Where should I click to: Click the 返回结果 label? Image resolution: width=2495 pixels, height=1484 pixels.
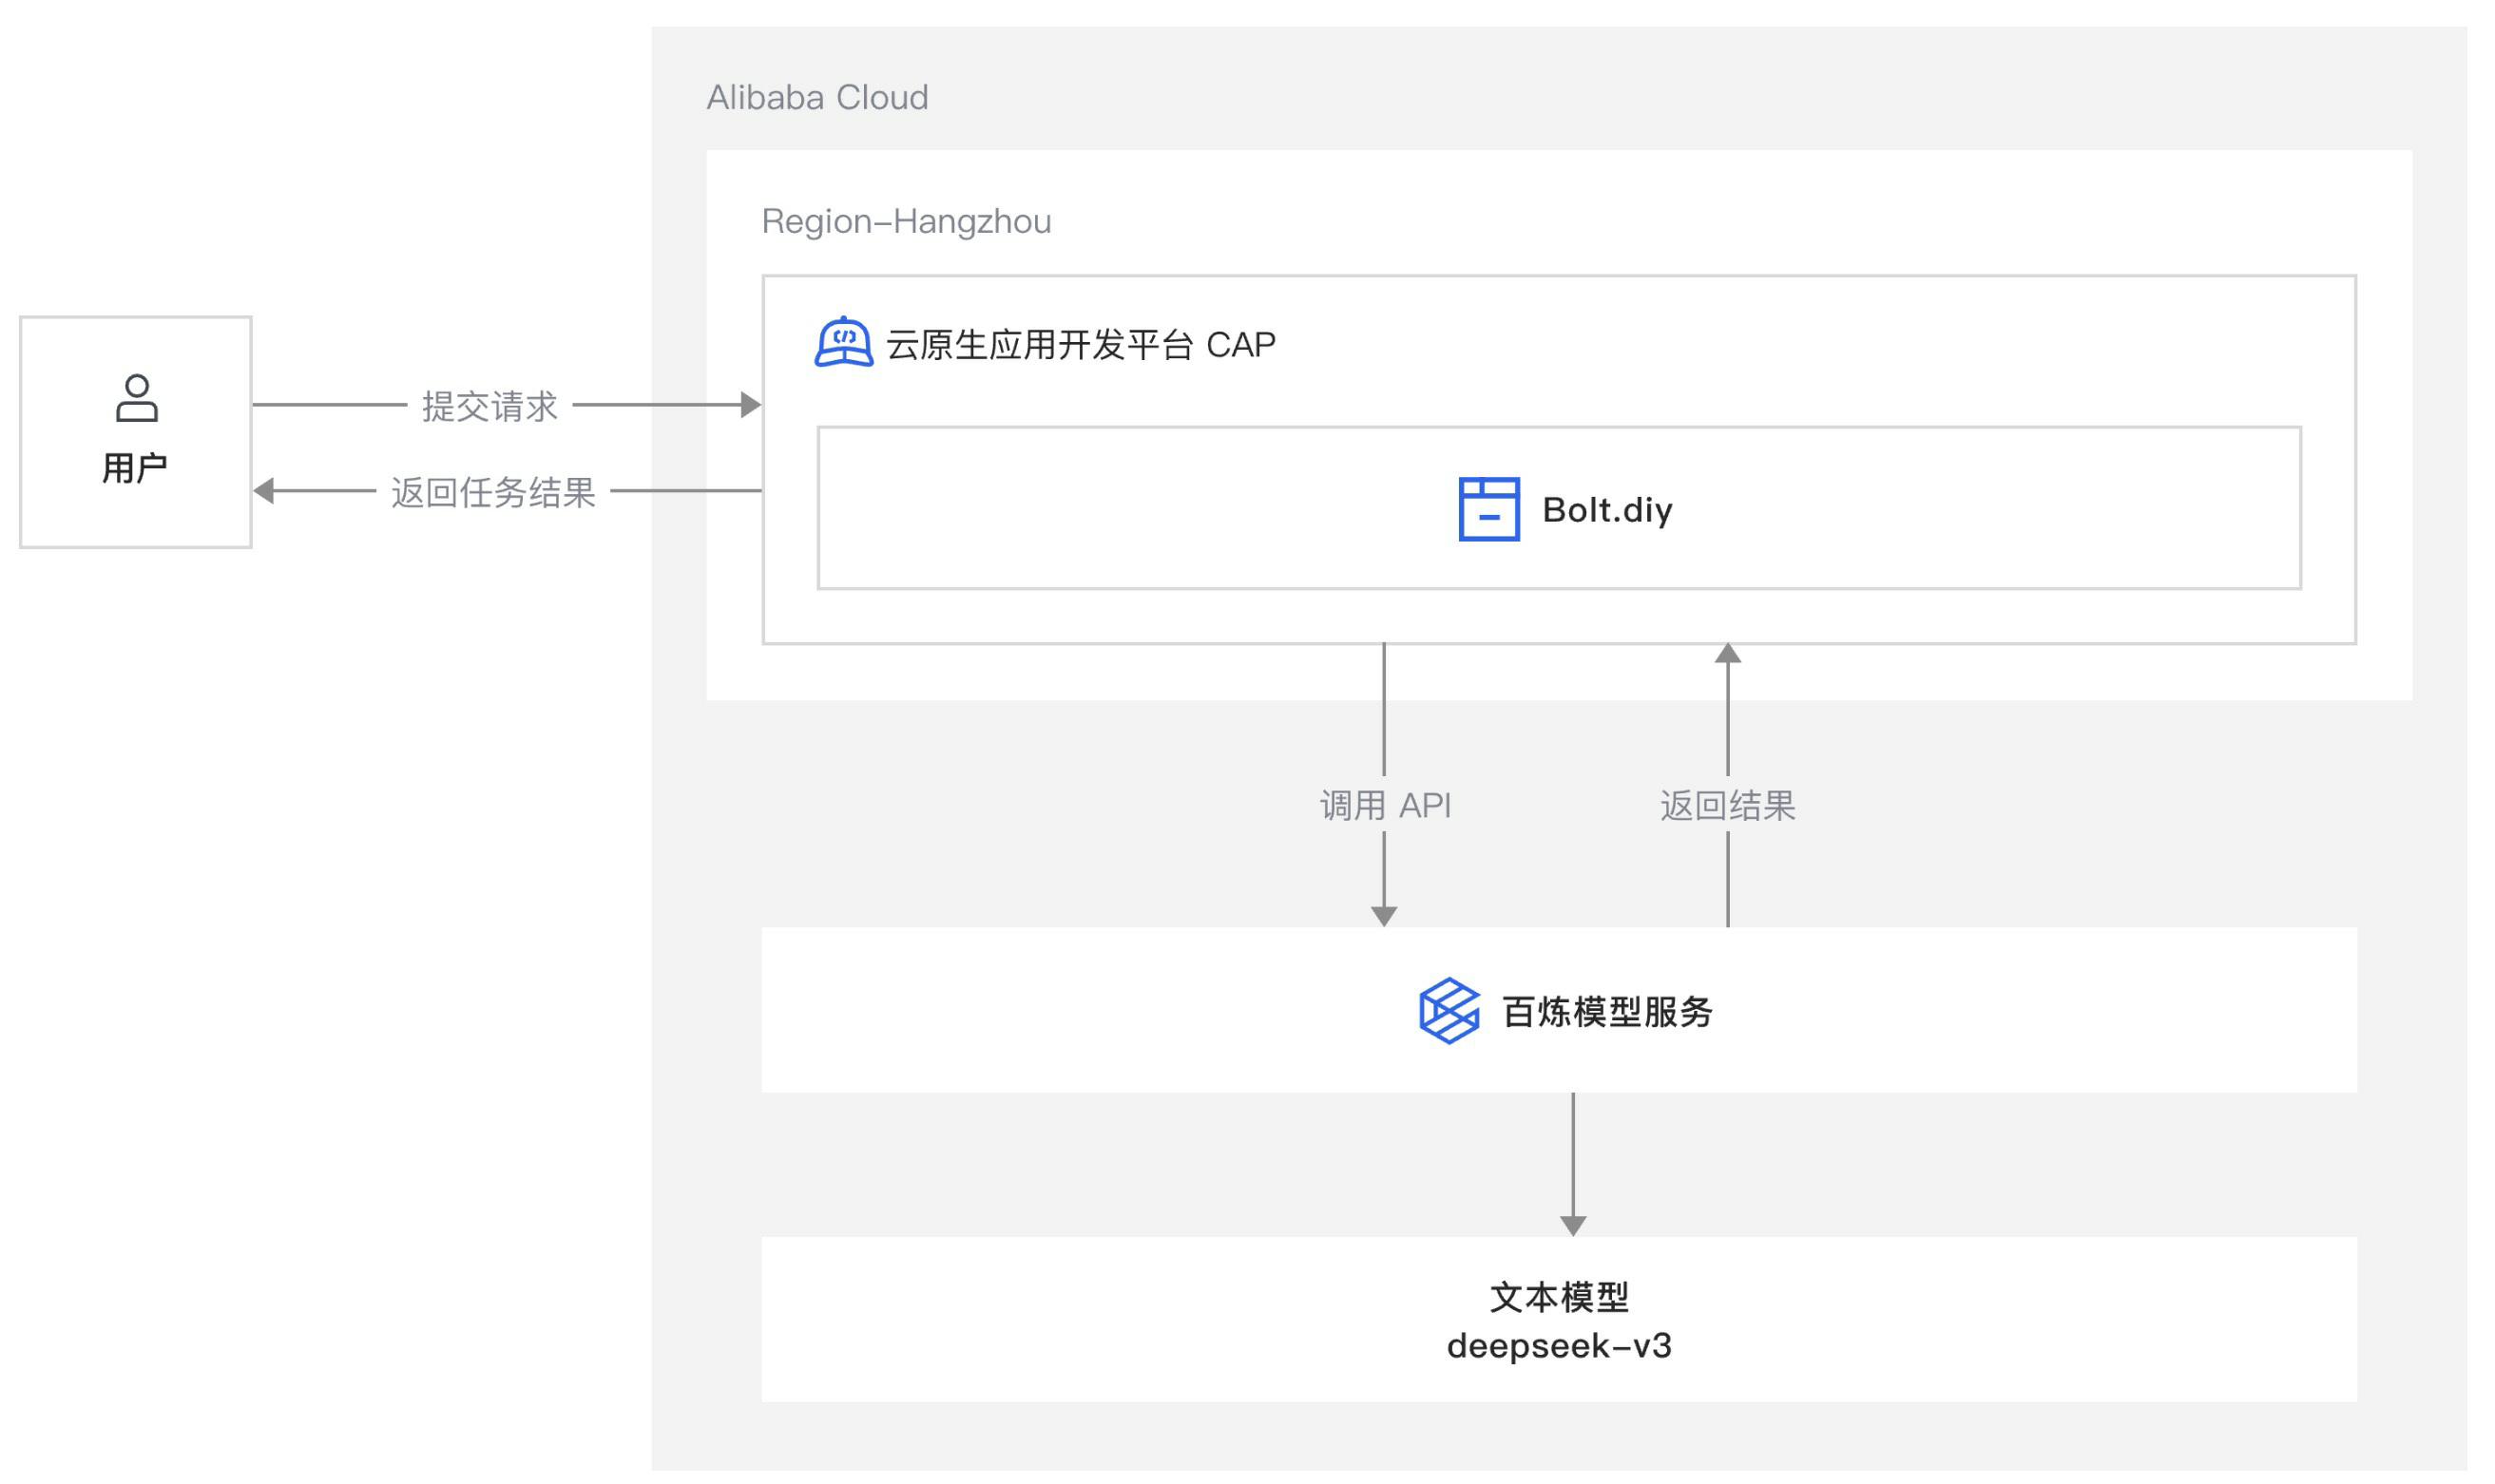[x=1728, y=805]
